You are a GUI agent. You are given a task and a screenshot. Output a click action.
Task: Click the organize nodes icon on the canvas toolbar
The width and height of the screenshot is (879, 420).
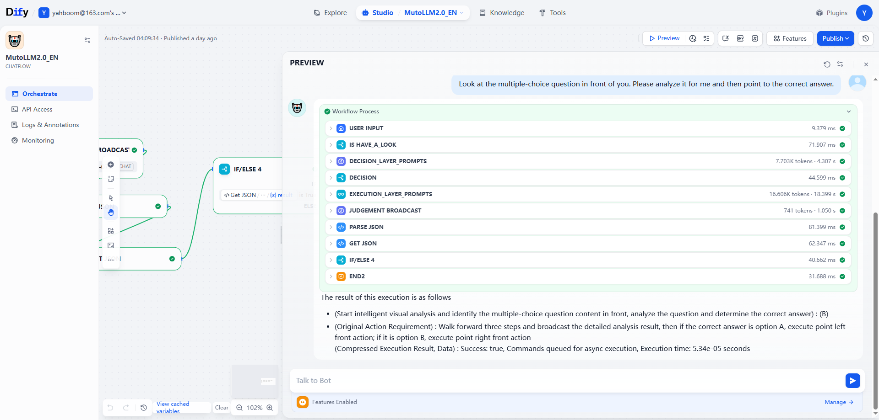point(111,231)
